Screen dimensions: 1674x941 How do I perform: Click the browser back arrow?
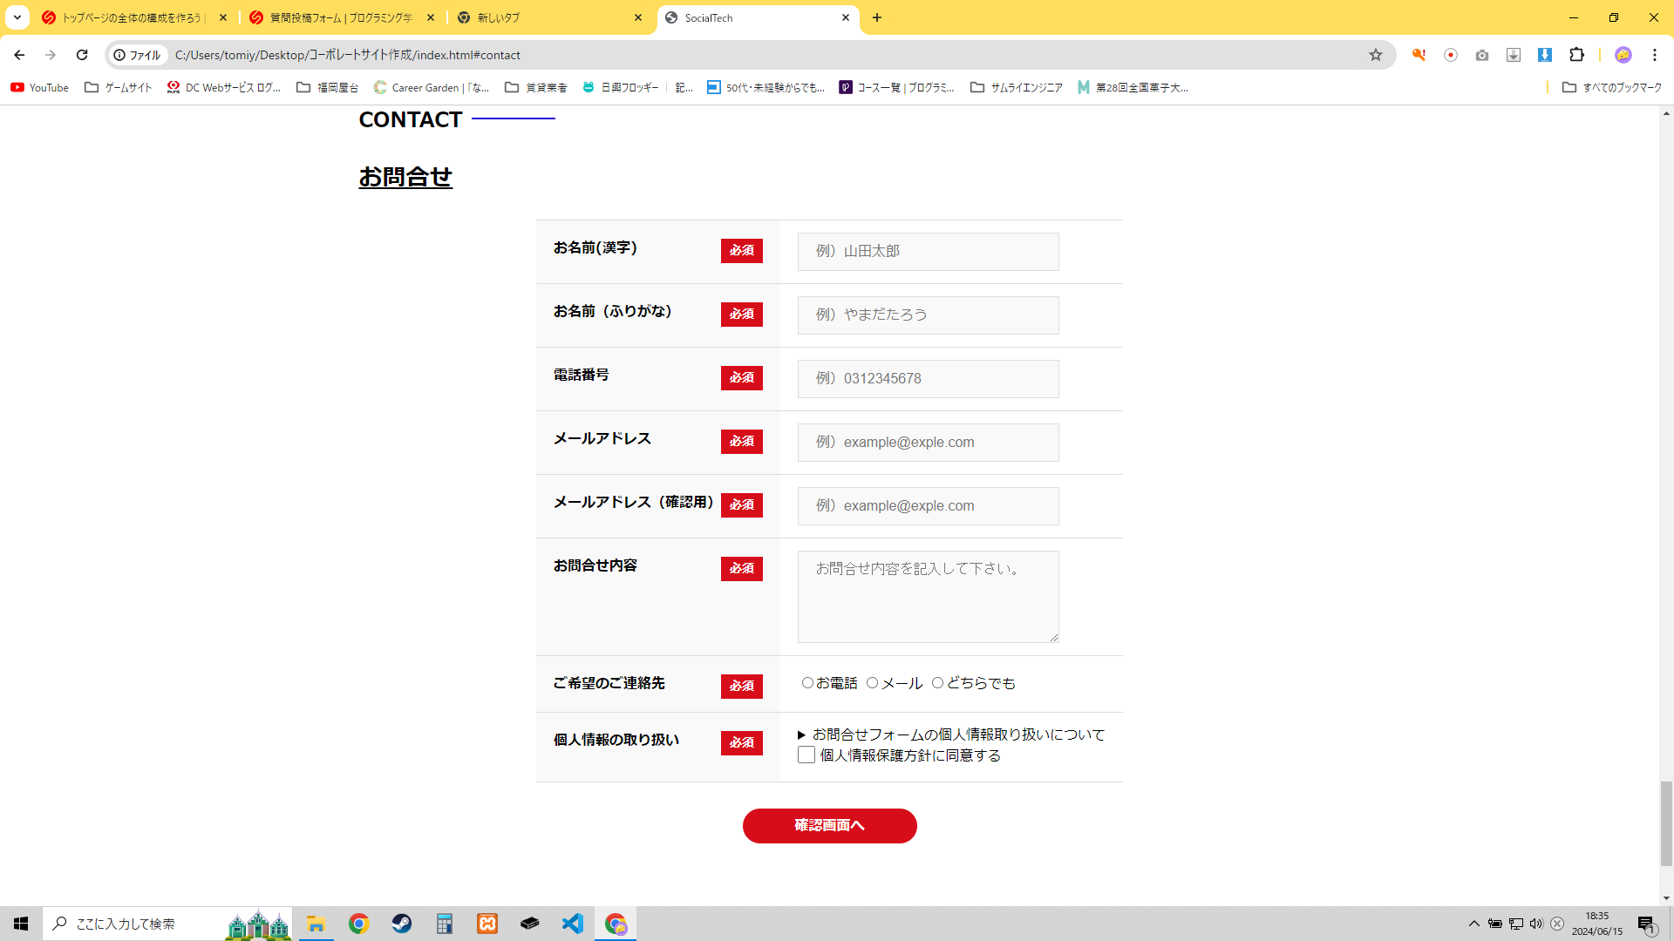(x=19, y=55)
